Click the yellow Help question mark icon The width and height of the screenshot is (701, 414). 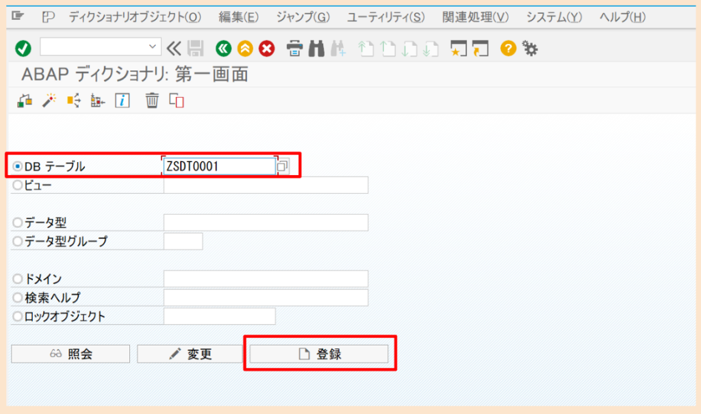tap(507, 49)
